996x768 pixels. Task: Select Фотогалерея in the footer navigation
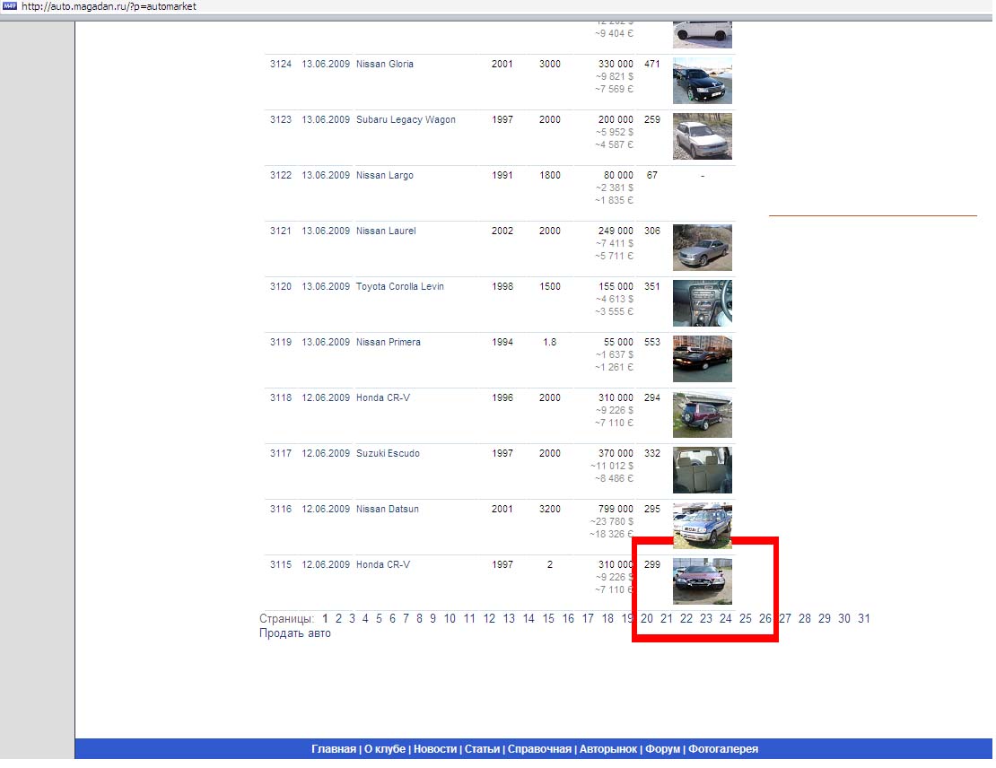click(x=722, y=749)
